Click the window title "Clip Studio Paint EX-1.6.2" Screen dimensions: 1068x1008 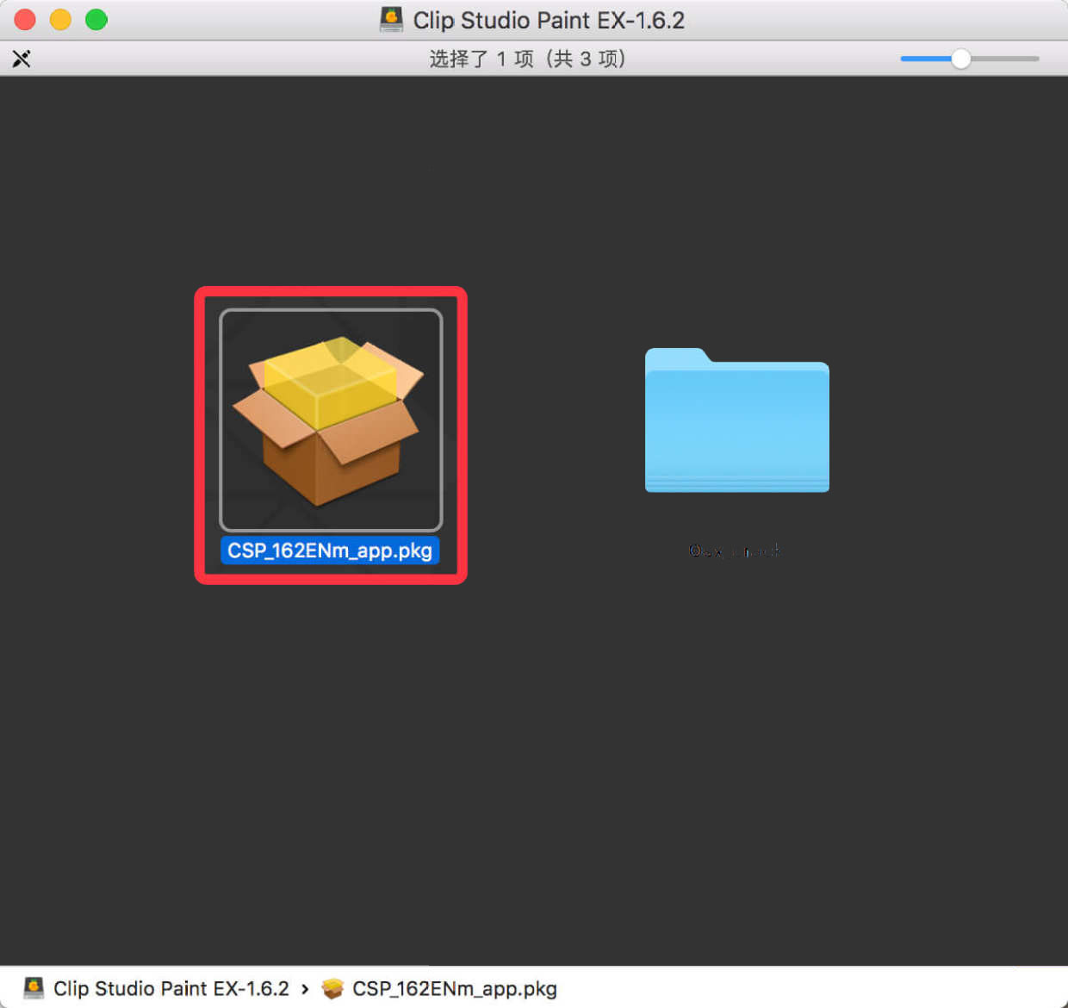click(549, 20)
